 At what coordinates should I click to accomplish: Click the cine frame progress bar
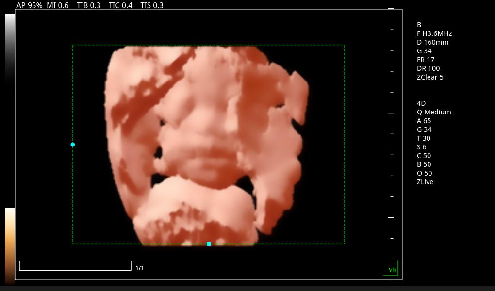[x=75, y=266]
